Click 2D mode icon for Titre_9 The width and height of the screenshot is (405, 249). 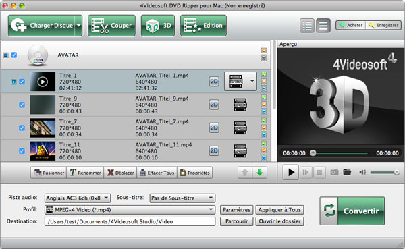(214, 105)
